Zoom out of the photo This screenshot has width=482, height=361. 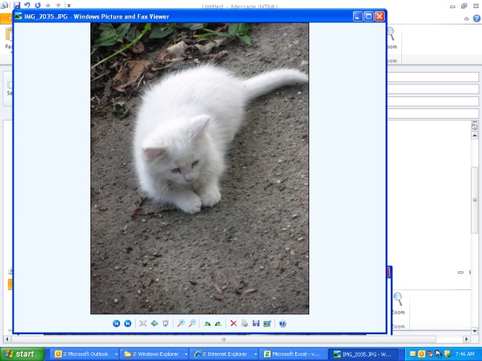(192, 323)
